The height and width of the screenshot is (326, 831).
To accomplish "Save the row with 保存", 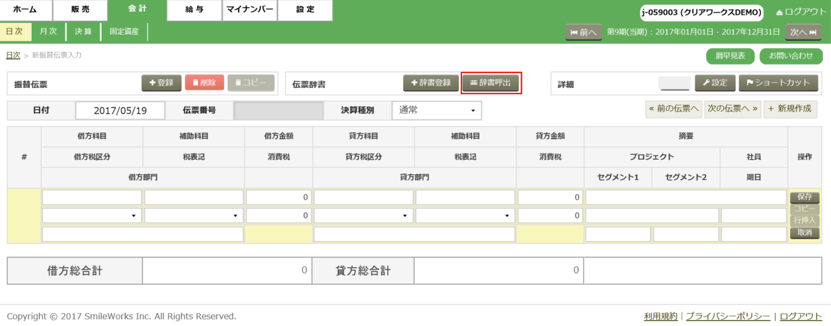I will [805, 197].
